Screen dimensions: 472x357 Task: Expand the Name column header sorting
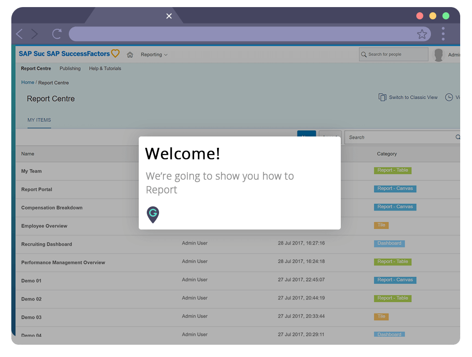click(27, 154)
